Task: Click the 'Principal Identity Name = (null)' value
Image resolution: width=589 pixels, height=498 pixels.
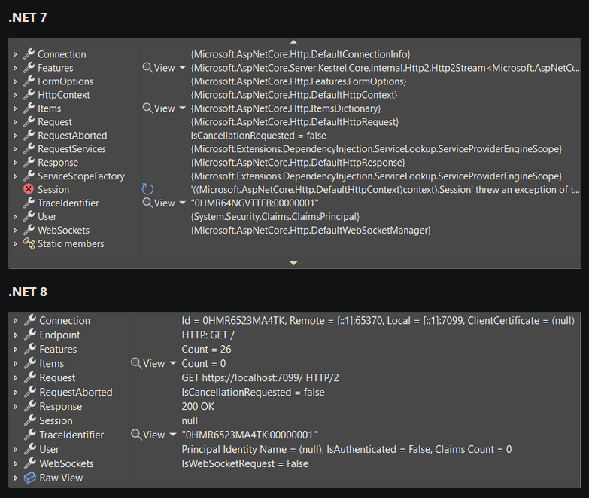Action: [x=253, y=450]
